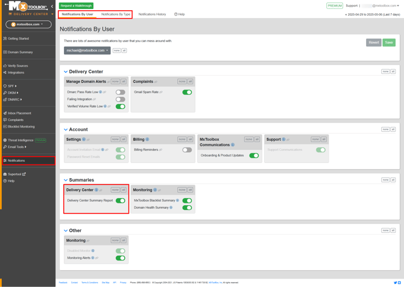Collapse the Summaries section chevron
Viewport: 404px width, 287px height.
[x=66, y=180]
